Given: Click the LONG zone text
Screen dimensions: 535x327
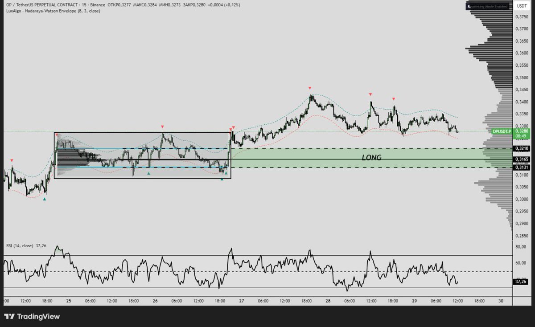Looking at the screenshot, I should pyautogui.click(x=371, y=158).
